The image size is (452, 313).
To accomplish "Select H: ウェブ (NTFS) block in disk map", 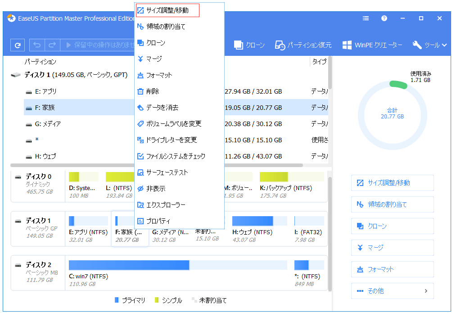I will [259, 229].
